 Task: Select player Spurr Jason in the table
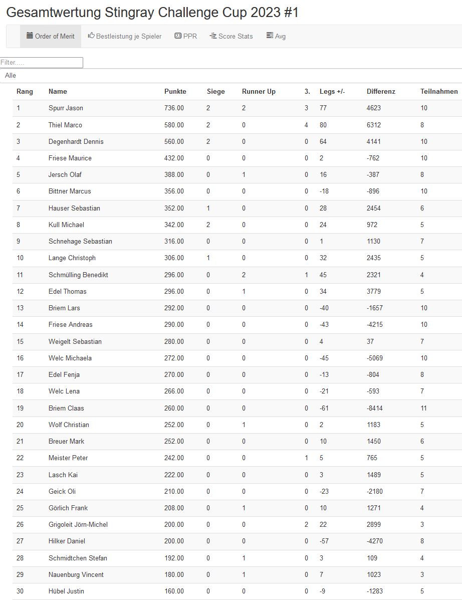point(66,108)
